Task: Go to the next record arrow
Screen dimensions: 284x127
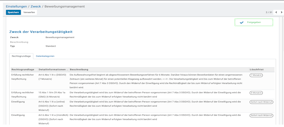Action: (x=281, y=12)
